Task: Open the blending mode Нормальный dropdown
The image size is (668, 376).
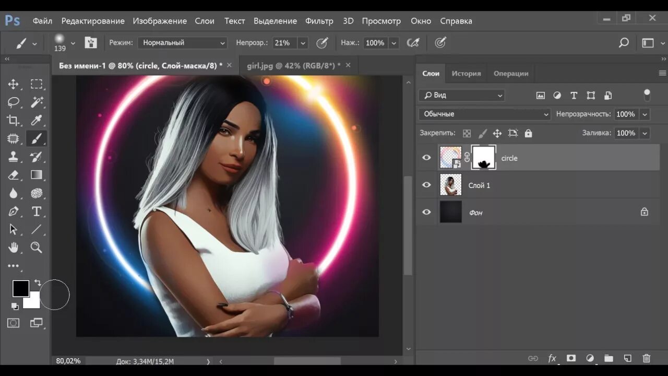Action: tap(182, 43)
